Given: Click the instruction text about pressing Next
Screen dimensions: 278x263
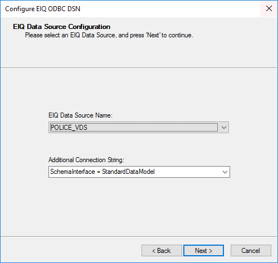Looking at the screenshot, I should (109, 35).
